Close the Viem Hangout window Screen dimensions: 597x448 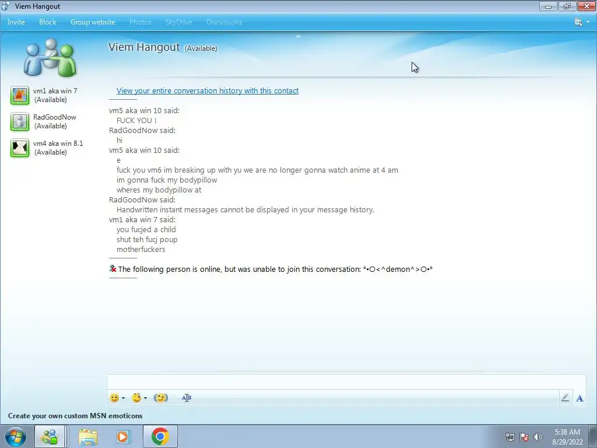[x=587, y=6]
